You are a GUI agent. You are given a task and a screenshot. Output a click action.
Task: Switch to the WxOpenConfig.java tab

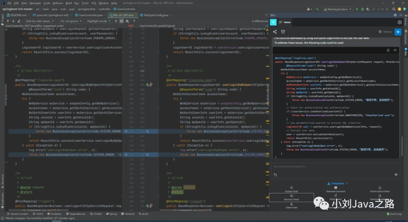(156, 15)
